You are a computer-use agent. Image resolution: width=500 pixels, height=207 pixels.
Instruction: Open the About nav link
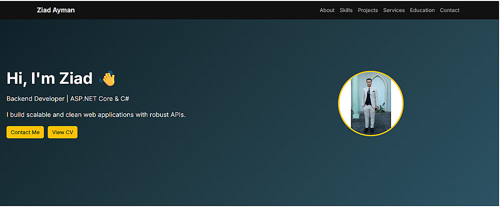pyautogui.click(x=327, y=10)
